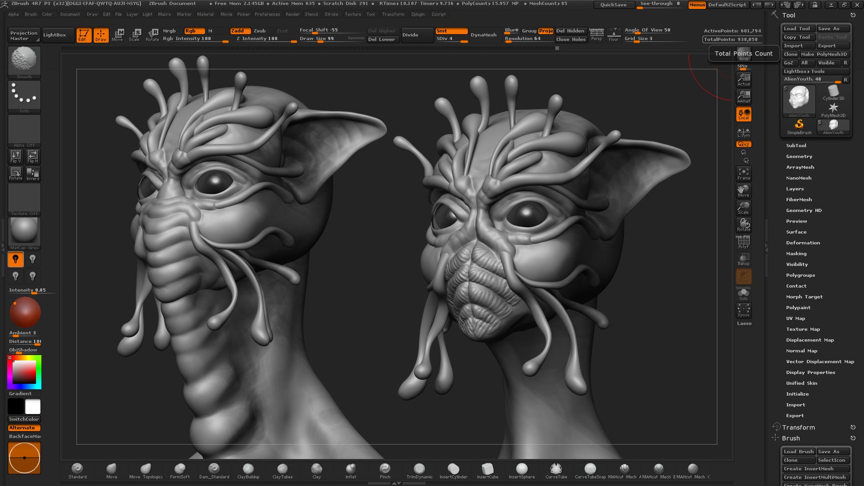The image size is (864, 486).
Task: Open the Dots stroke selector
Action: point(24,97)
